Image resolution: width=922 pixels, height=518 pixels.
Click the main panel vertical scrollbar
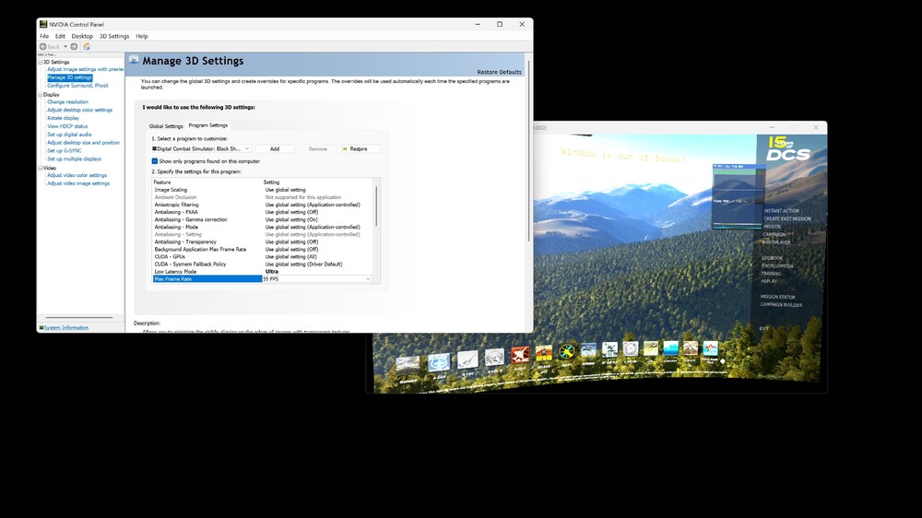(528, 150)
